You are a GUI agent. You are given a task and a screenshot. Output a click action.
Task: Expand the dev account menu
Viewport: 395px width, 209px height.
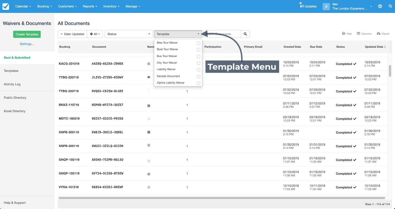[352, 6]
